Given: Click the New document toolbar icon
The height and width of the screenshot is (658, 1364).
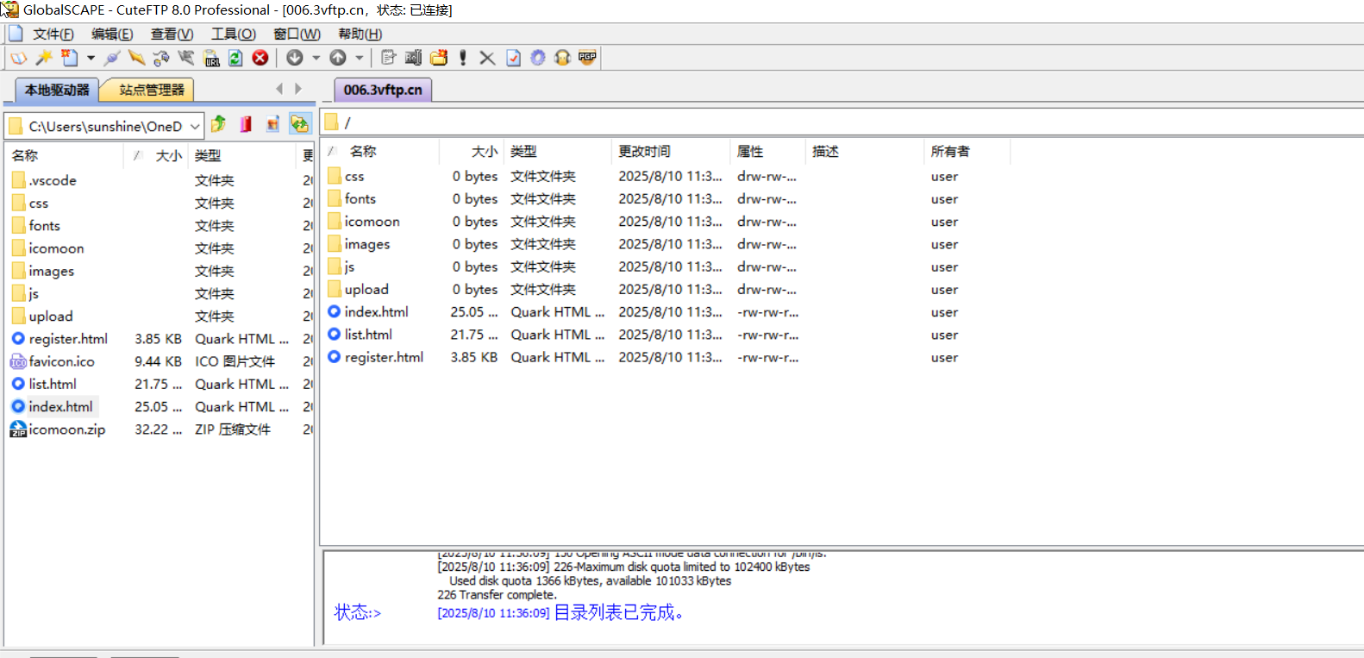Looking at the screenshot, I should tap(69, 58).
